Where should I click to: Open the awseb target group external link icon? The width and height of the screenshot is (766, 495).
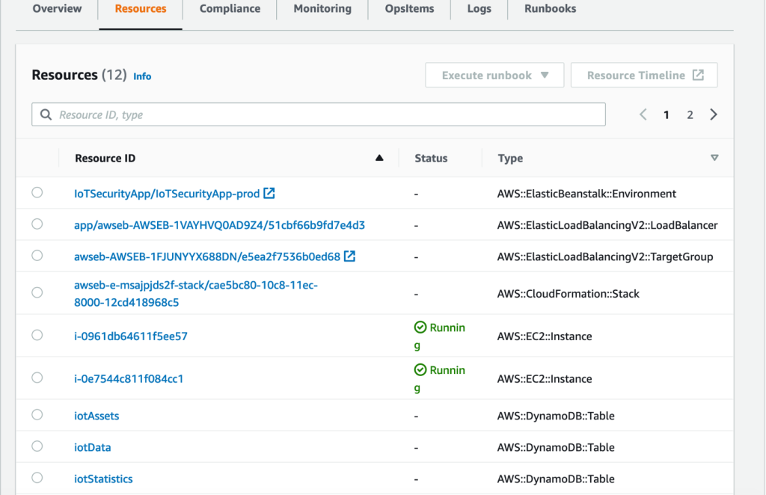[349, 255]
